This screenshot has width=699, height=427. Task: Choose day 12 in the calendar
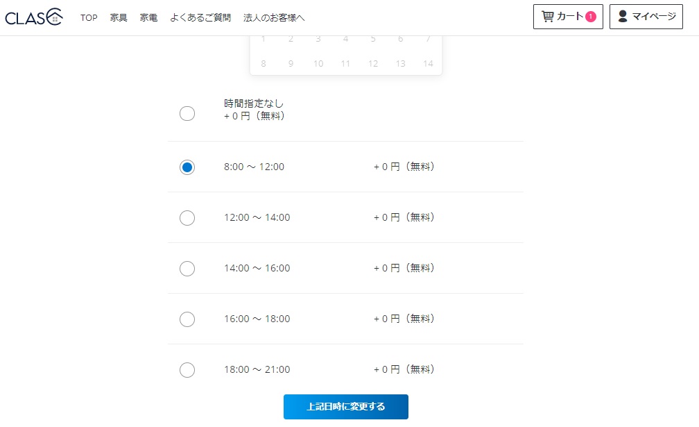pyautogui.click(x=373, y=64)
